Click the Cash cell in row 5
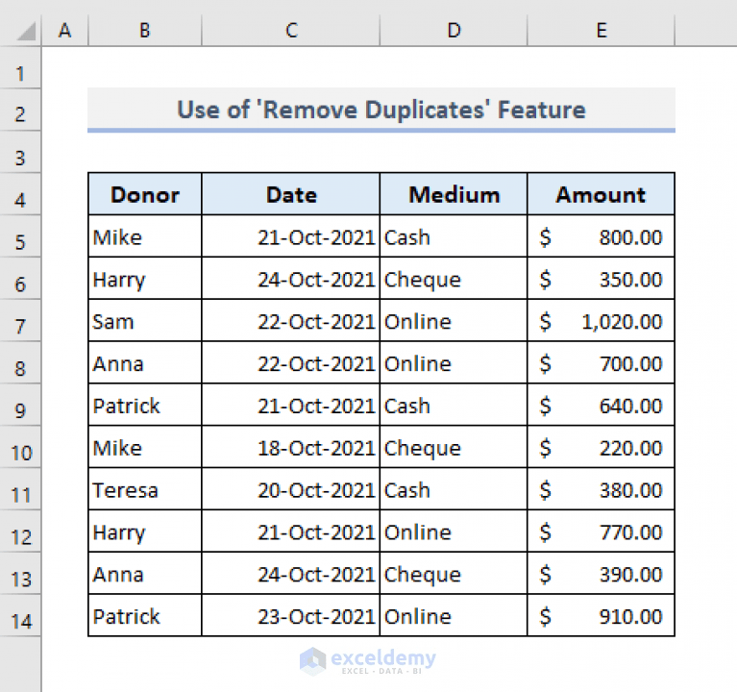The image size is (737, 692). pyautogui.click(x=454, y=236)
